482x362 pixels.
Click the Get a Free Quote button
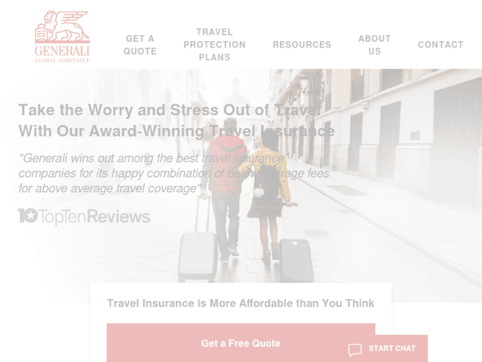pyautogui.click(x=241, y=343)
